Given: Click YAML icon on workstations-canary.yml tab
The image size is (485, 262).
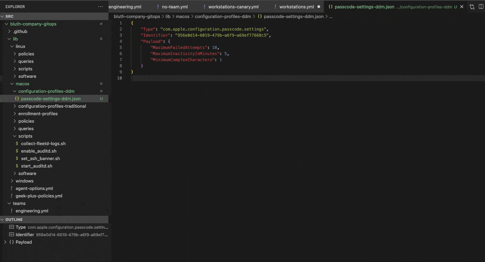Looking at the screenshot, I should pyautogui.click(x=204, y=7).
